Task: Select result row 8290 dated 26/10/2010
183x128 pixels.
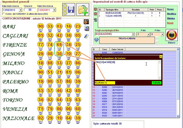Action: (x=134, y=90)
